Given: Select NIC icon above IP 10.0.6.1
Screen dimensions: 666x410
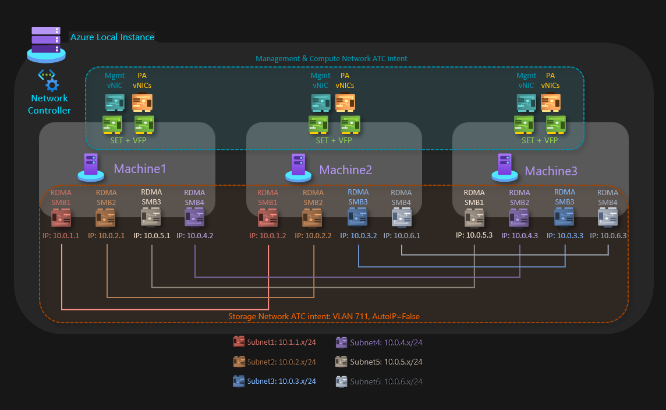Looking at the screenshot, I should (x=402, y=218).
